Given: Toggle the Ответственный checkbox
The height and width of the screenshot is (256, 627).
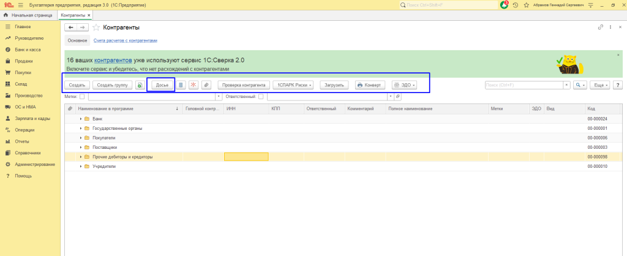Looking at the screenshot, I should click(261, 96).
